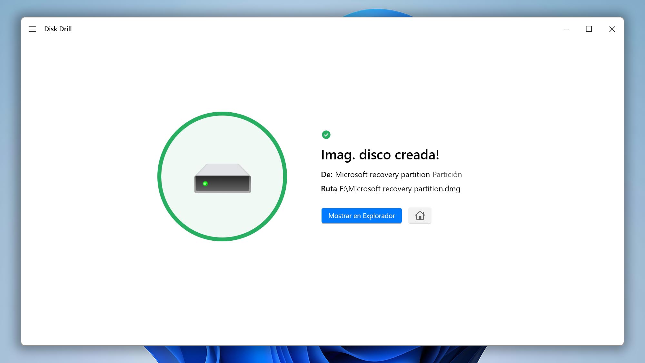Minimize the Disk Drill window

(x=566, y=29)
